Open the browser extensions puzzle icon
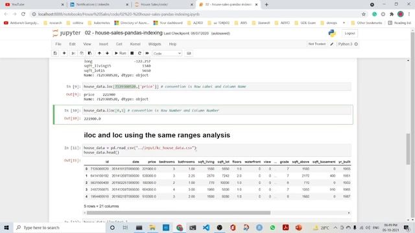The image size is (415, 233). pos(392,14)
